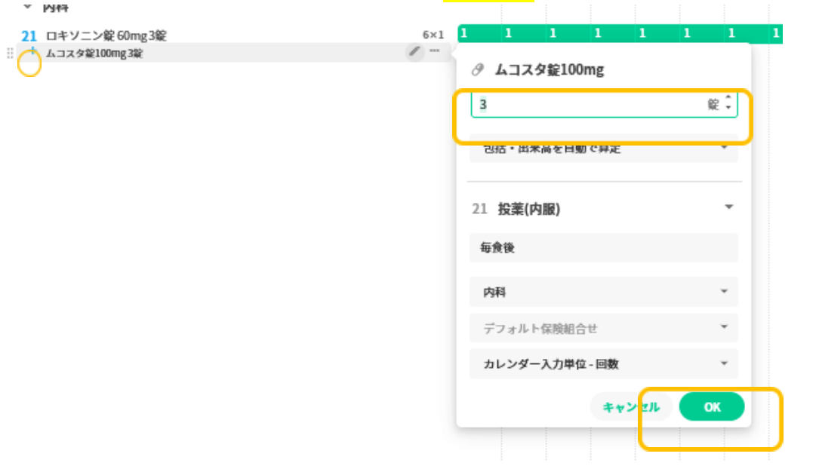
Task: Collapse the 内科 section arrow
Action: tap(28, 6)
